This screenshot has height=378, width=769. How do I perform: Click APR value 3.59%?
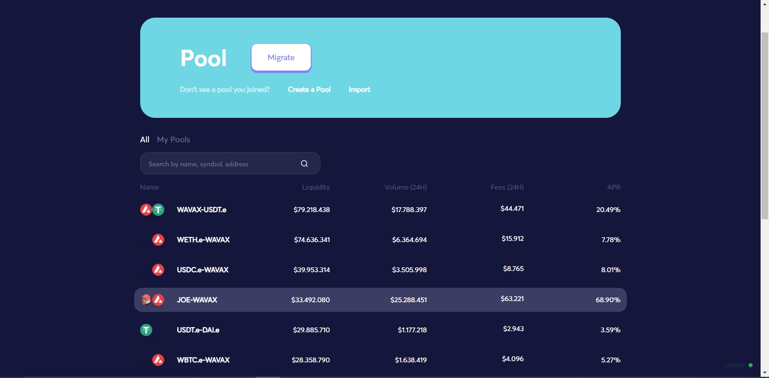[x=610, y=330]
